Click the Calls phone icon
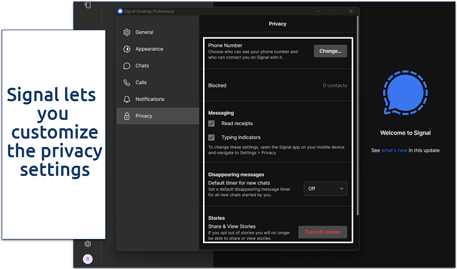This screenshot has width=457, height=269. pos(126,82)
